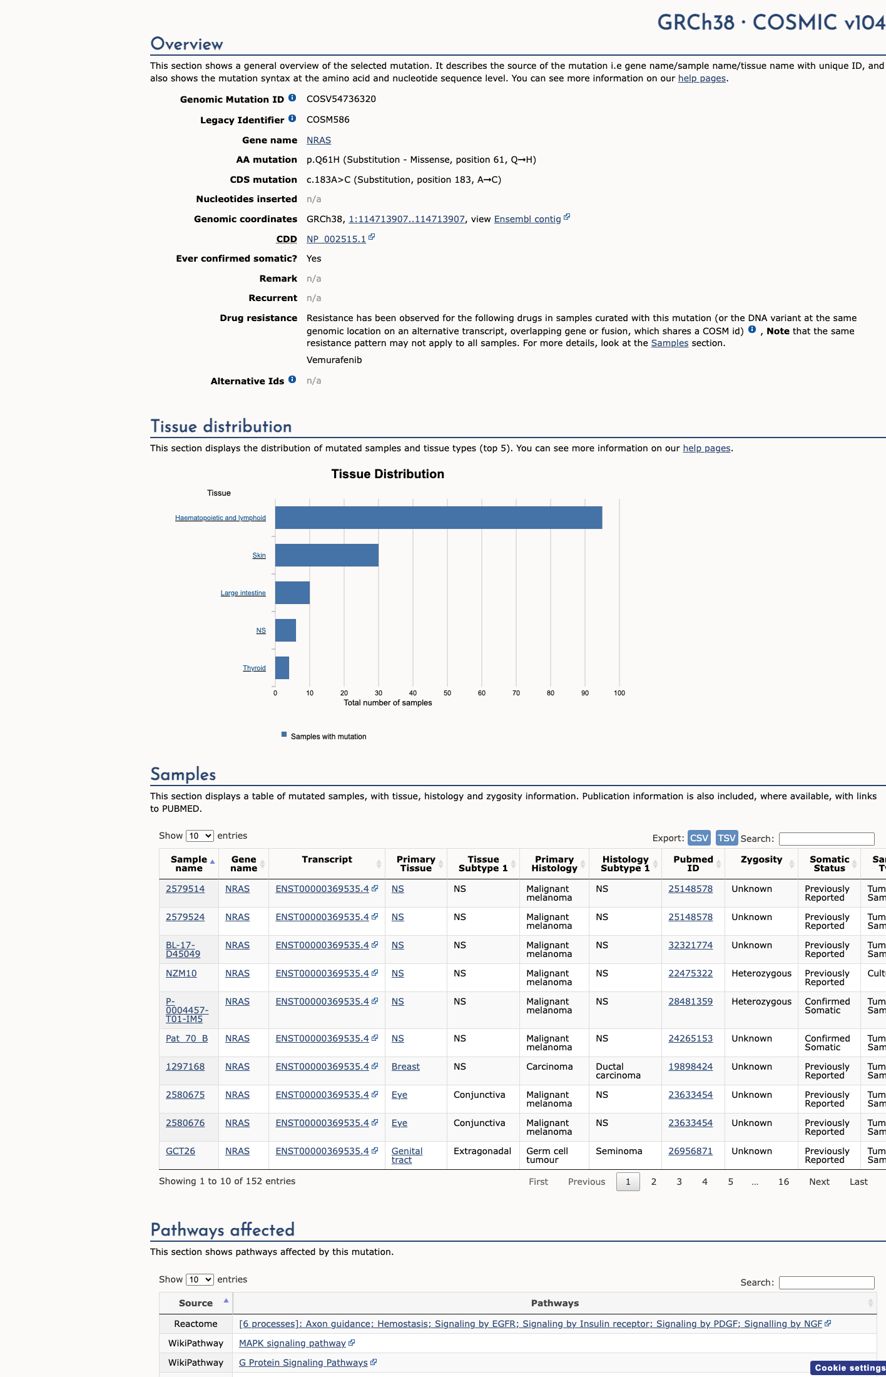Click info icon after COSM id in Drug resistance
The image size is (886, 1377).
click(x=752, y=330)
